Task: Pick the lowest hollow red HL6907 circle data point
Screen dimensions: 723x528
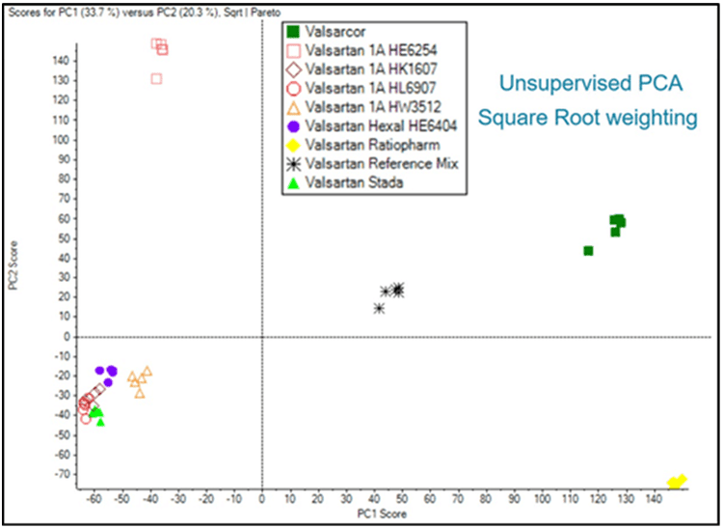Action: [x=86, y=419]
